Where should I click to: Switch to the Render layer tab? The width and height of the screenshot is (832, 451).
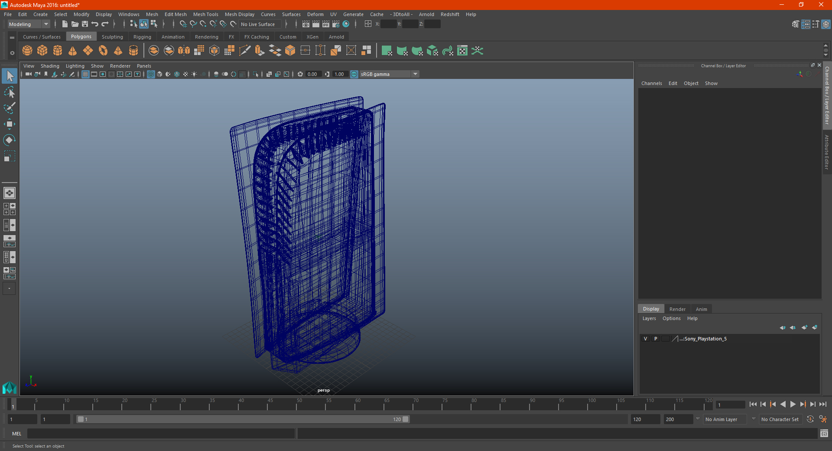[x=677, y=309]
